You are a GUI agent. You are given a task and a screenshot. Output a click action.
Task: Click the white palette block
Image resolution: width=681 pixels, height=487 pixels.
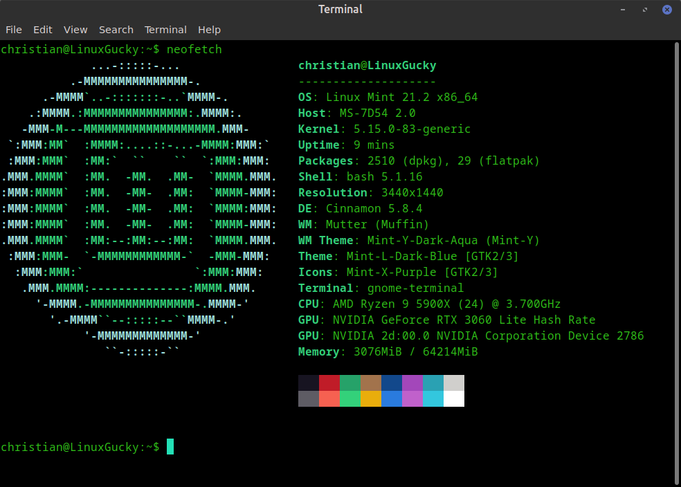coord(454,398)
